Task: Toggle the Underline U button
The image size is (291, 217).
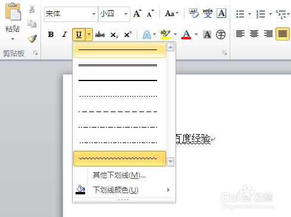Action: pyautogui.click(x=79, y=35)
